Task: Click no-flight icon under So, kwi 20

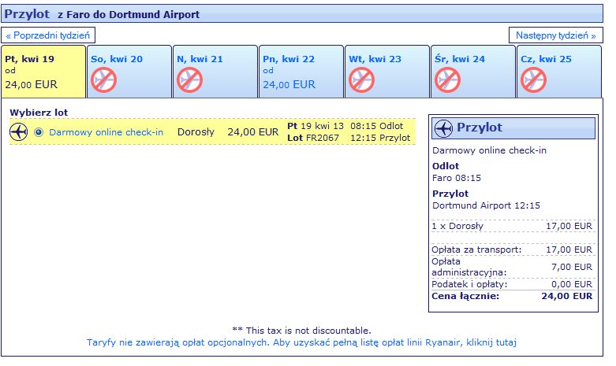Action: (103, 80)
